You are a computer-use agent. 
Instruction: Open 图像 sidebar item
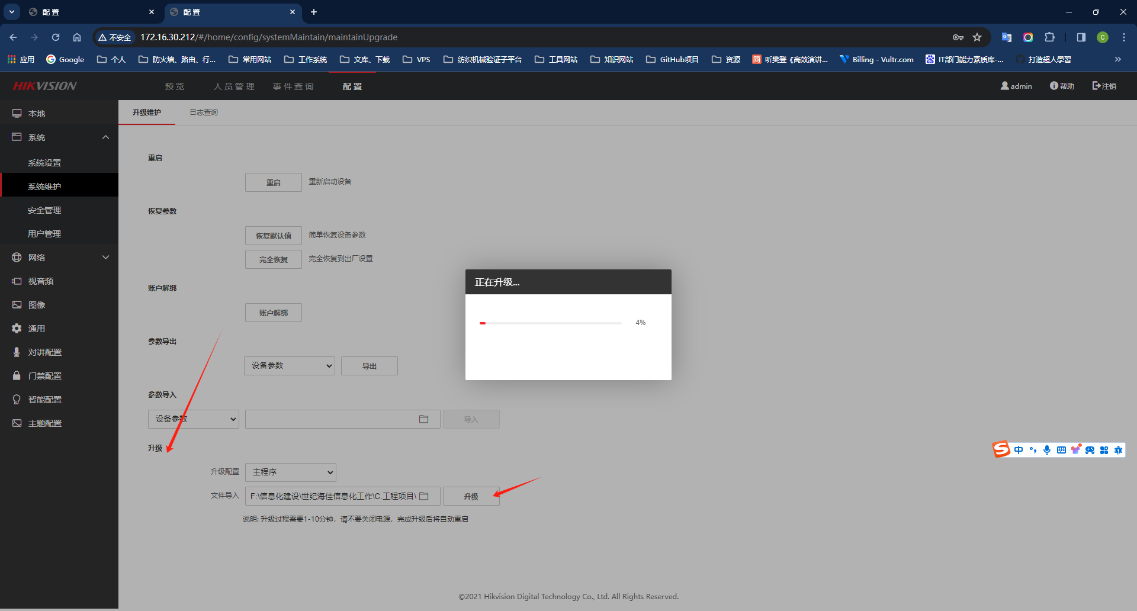[x=59, y=304]
